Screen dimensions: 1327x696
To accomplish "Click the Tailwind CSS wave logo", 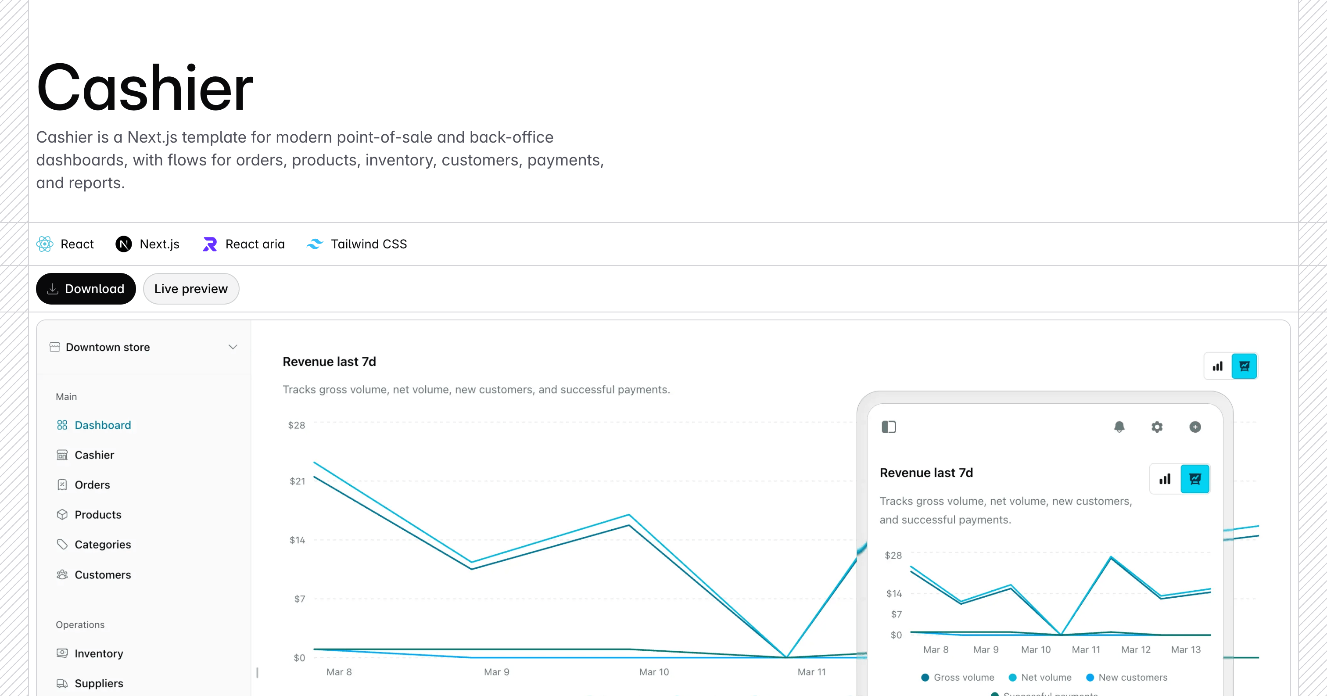I will pos(315,244).
